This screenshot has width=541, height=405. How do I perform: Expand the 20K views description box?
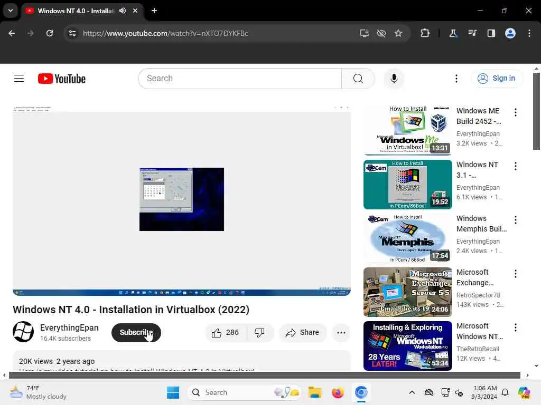[x=182, y=361]
